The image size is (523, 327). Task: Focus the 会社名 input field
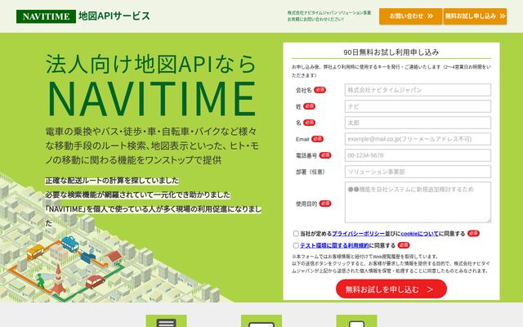(x=418, y=90)
